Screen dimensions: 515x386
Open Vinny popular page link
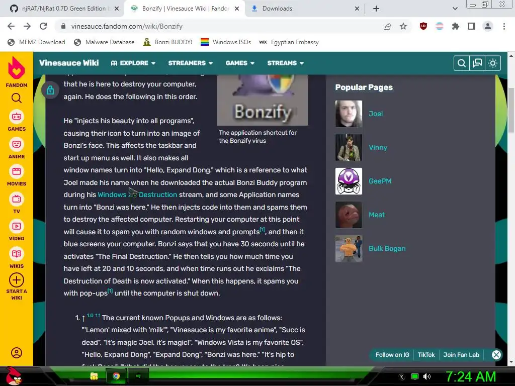click(378, 147)
